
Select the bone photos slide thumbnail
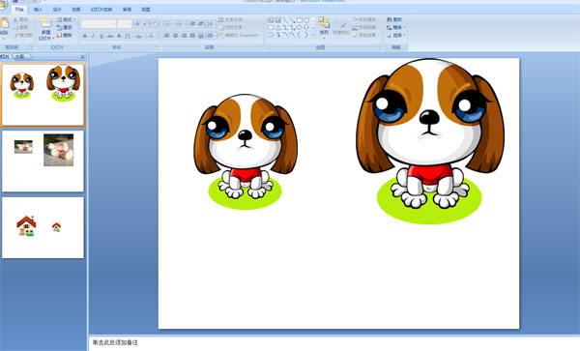click(43, 161)
